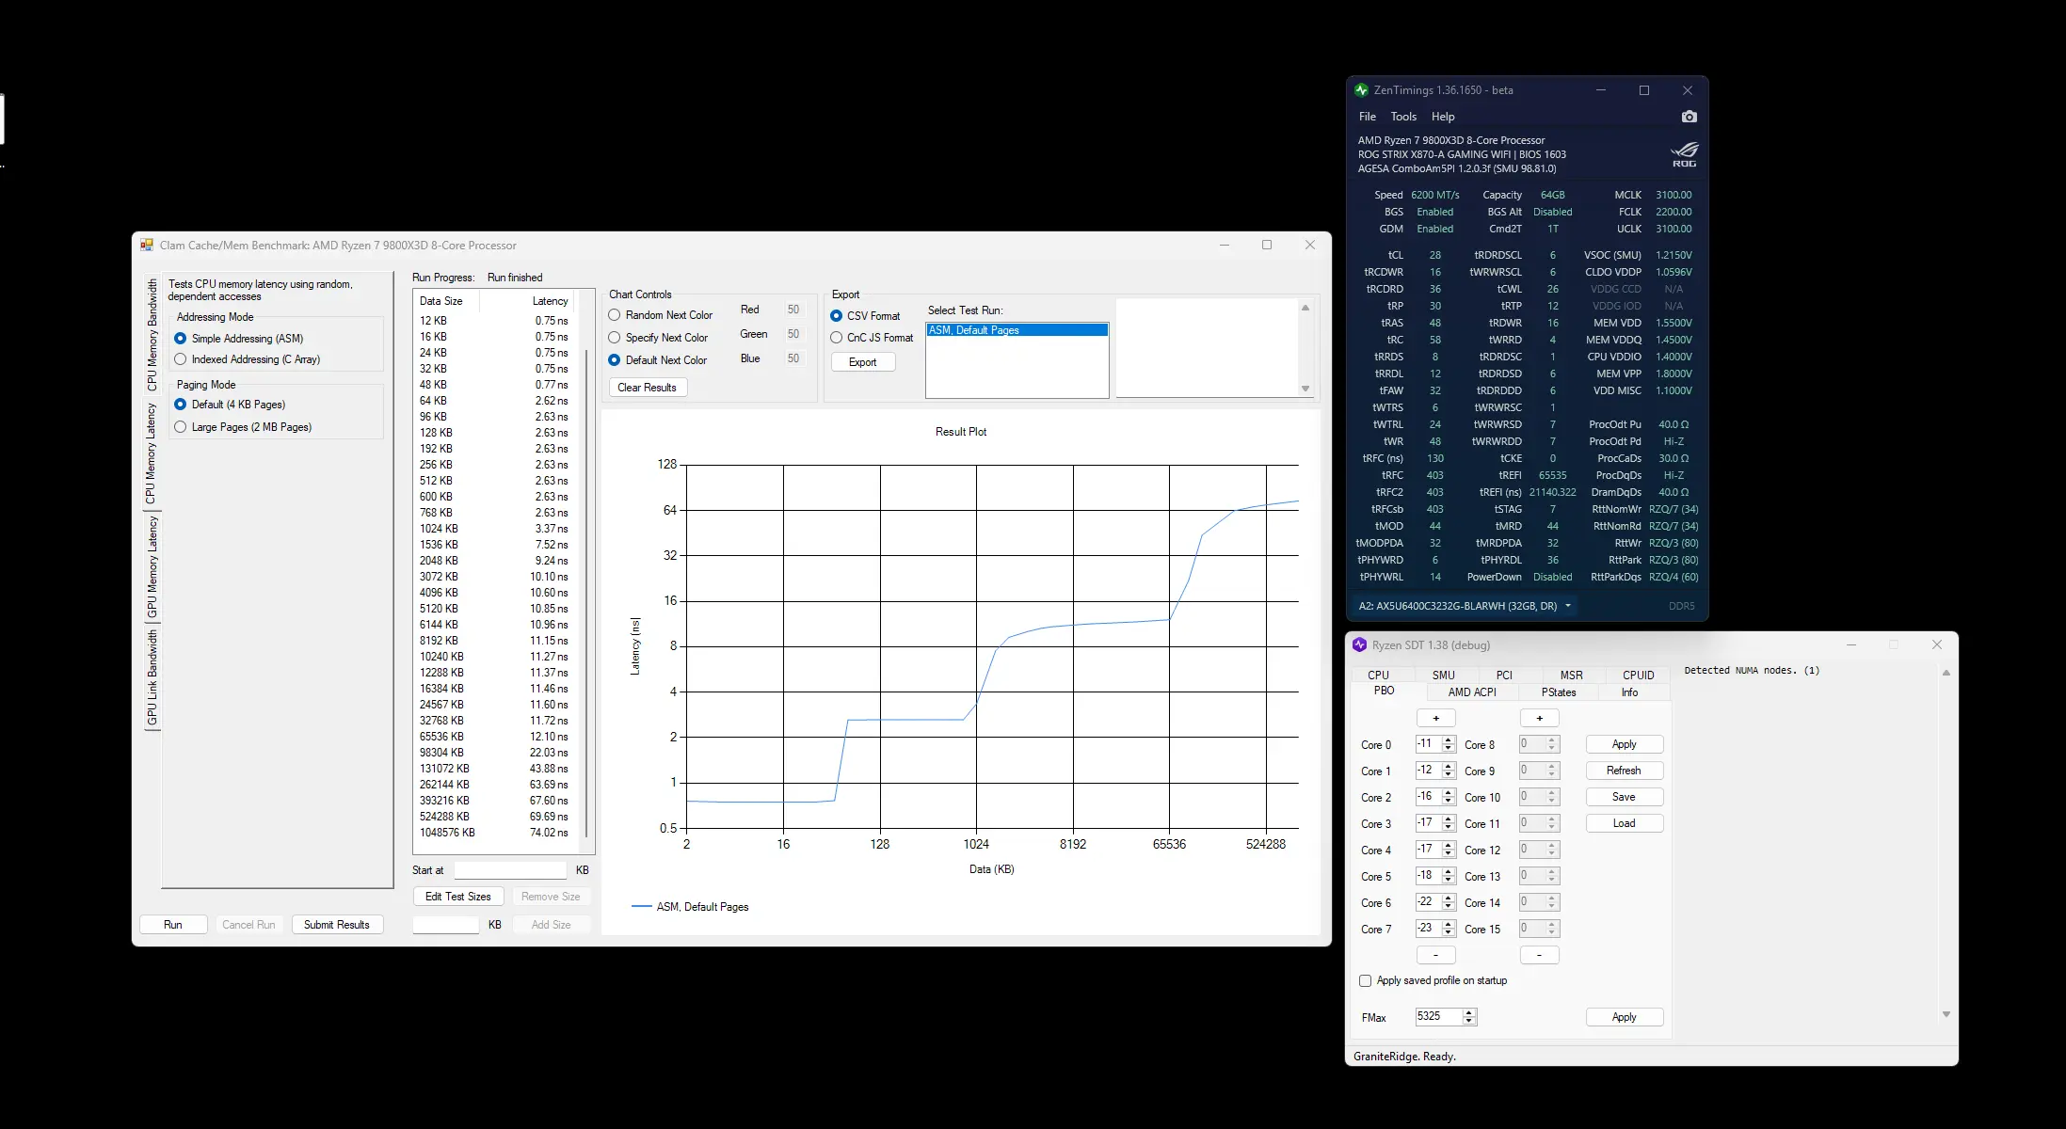The height and width of the screenshot is (1129, 2066).
Task: Switch to the GPU Memory Latency tab
Action: [151, 566]
